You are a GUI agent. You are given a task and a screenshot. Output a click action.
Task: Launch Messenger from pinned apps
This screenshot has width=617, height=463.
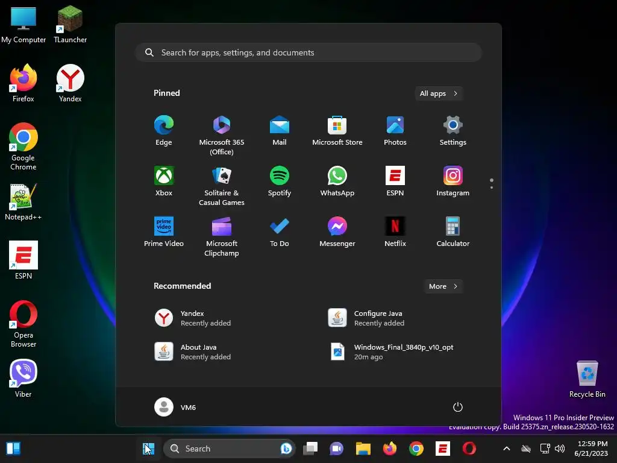pyautogui.click(x=337, y=232)
